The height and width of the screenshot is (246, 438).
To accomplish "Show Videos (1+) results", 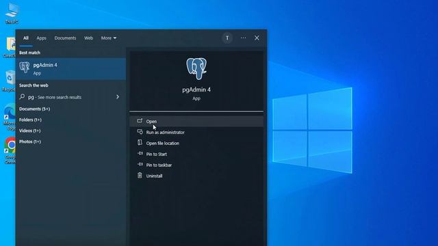I will pos(29,131).
